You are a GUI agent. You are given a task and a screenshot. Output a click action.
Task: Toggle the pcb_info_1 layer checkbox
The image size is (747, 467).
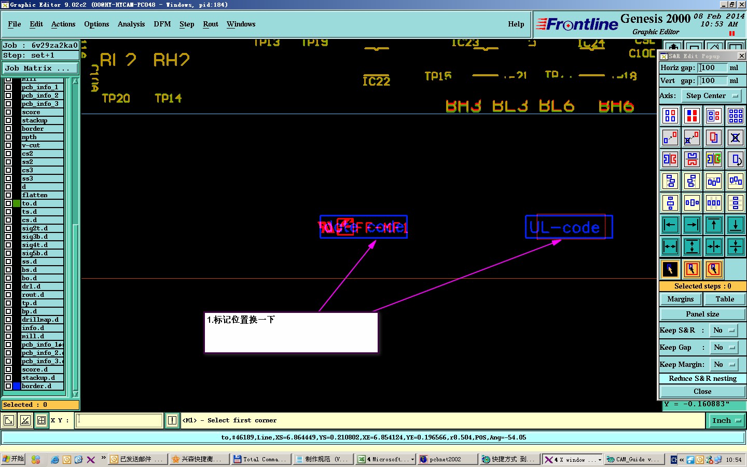point(8,87)
